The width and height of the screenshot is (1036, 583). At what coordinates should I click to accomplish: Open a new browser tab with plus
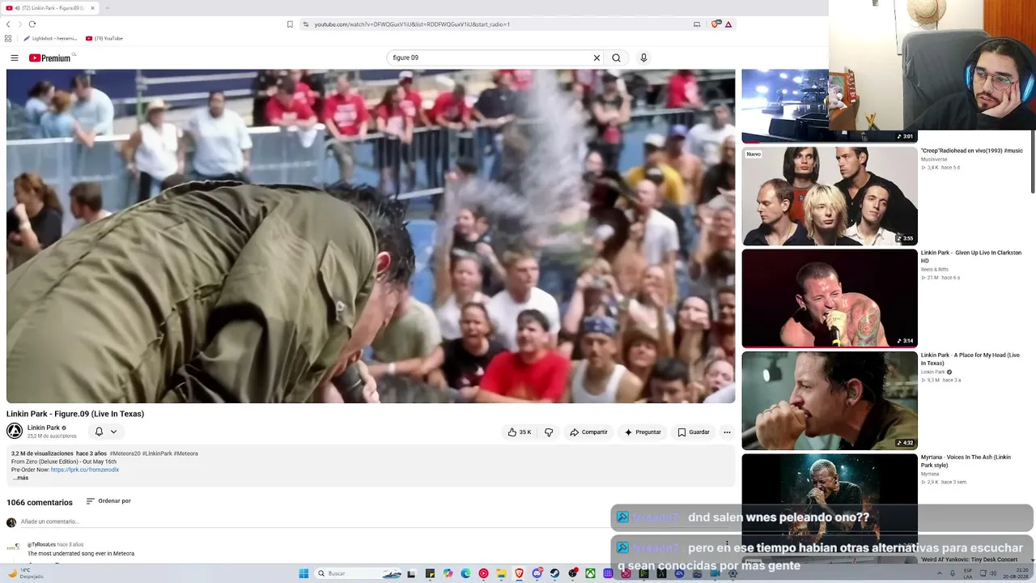[107, 8]
